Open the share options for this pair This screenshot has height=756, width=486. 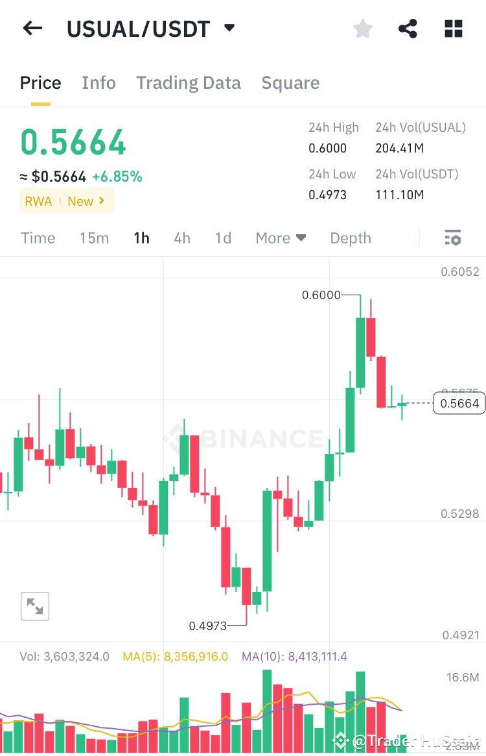408,28
